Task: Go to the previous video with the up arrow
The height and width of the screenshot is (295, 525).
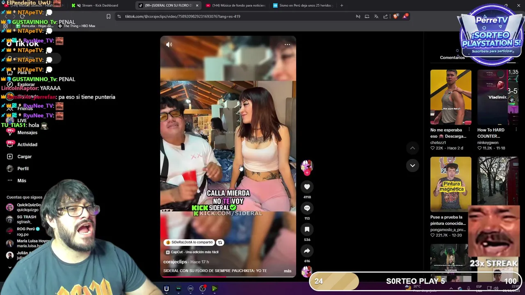Action: pos(413,148)
